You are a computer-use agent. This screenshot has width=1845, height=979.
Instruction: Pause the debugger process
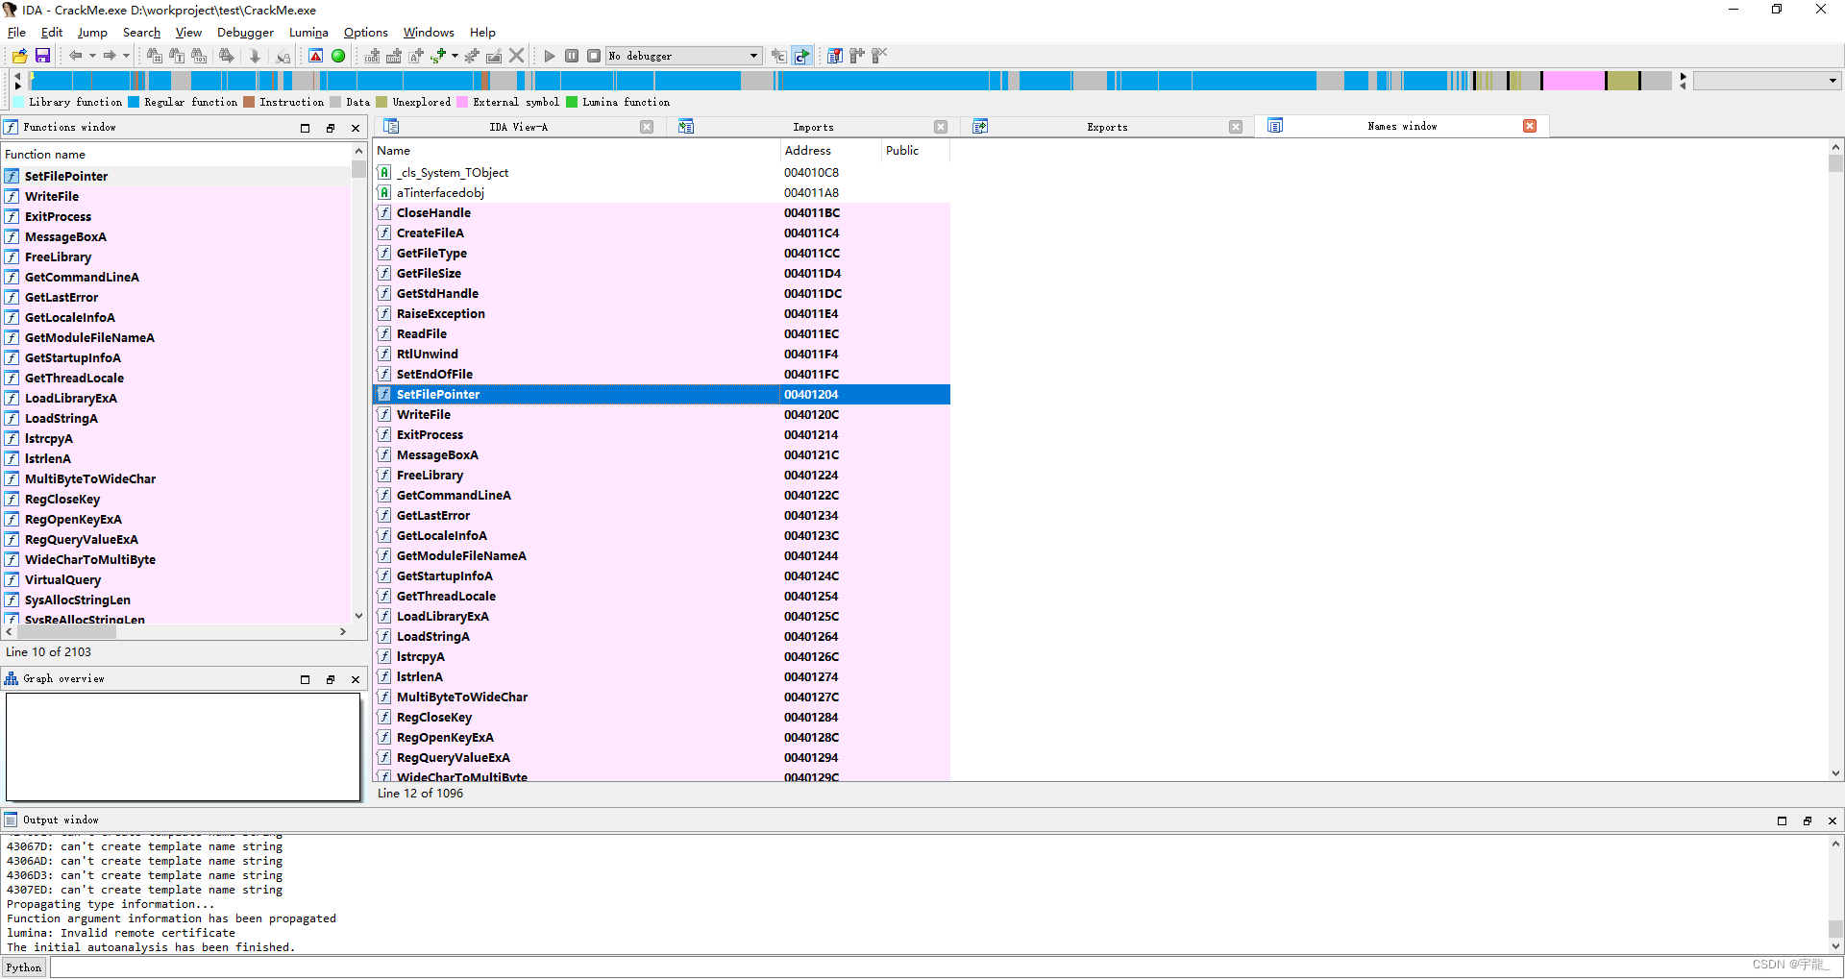click(572, 56)
